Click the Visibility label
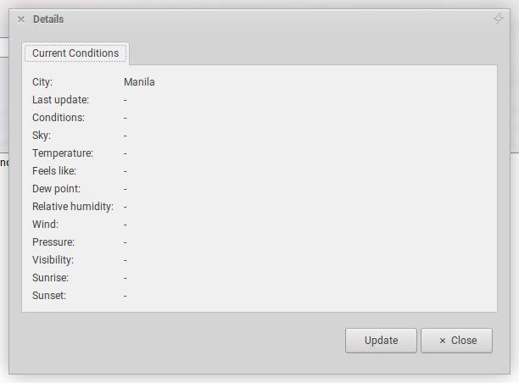The image size is (519, 383). click(53, 260)
